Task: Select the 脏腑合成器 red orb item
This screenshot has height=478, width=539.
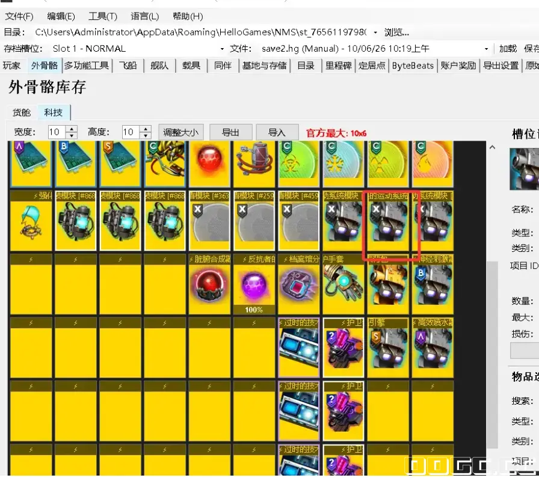Action: 210,284
